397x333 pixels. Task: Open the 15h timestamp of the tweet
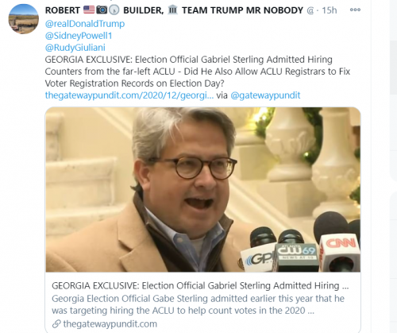click(330, 10)
